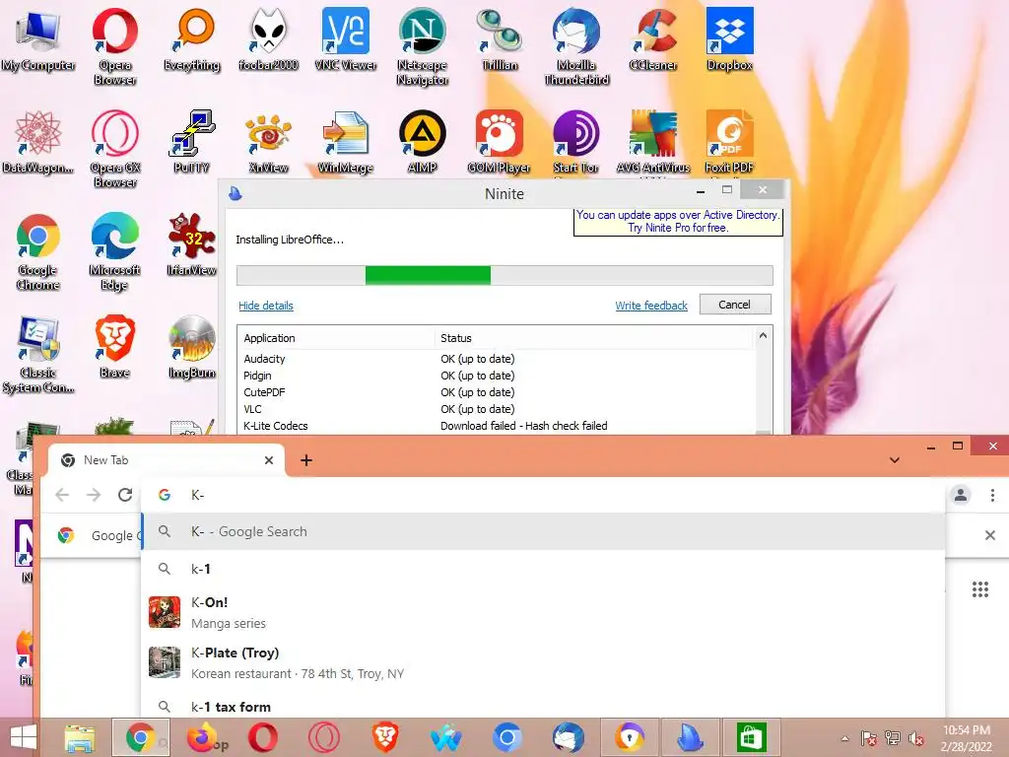1009x757 pixels.
Task: Select the Microsoft Edge desktop icon
Action: click(x=114, y=251)
